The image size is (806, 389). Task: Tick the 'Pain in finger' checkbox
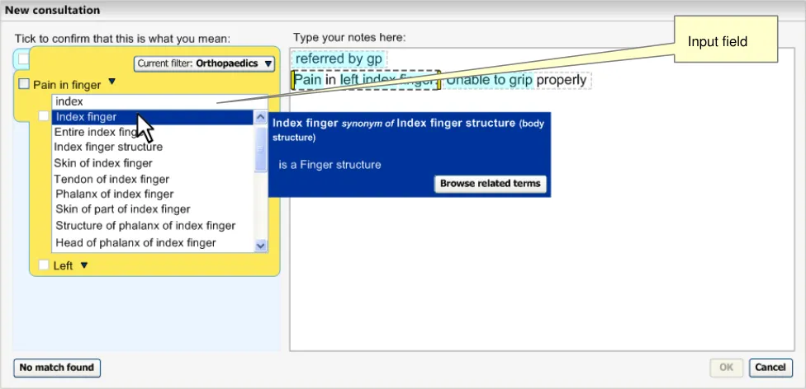point(24,84)
